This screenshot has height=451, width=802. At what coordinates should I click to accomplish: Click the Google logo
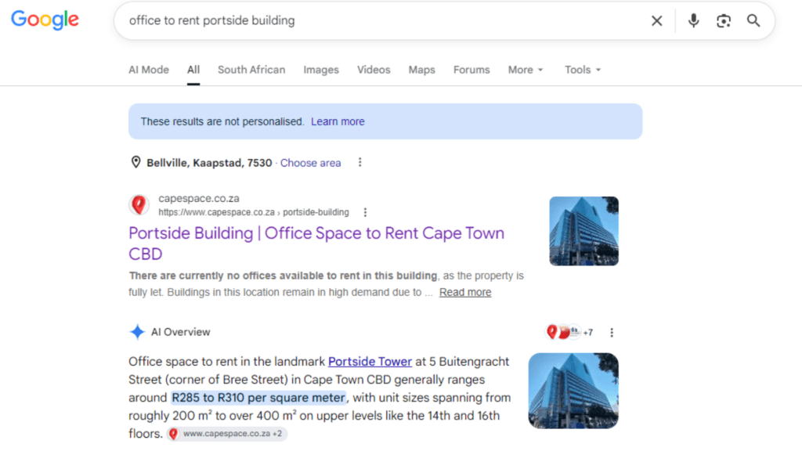pyautogui.click(x=45, y=20)
